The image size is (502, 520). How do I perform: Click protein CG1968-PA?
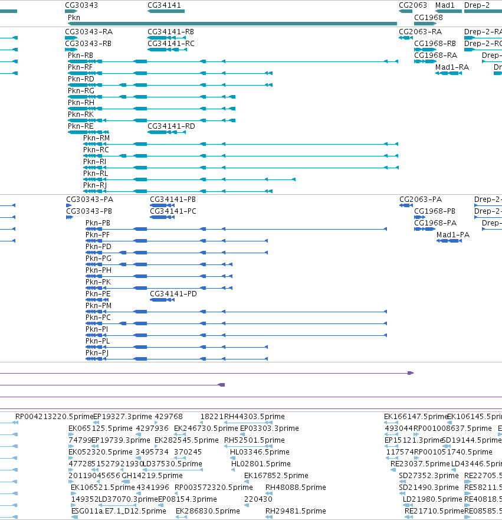click(435, 223)
